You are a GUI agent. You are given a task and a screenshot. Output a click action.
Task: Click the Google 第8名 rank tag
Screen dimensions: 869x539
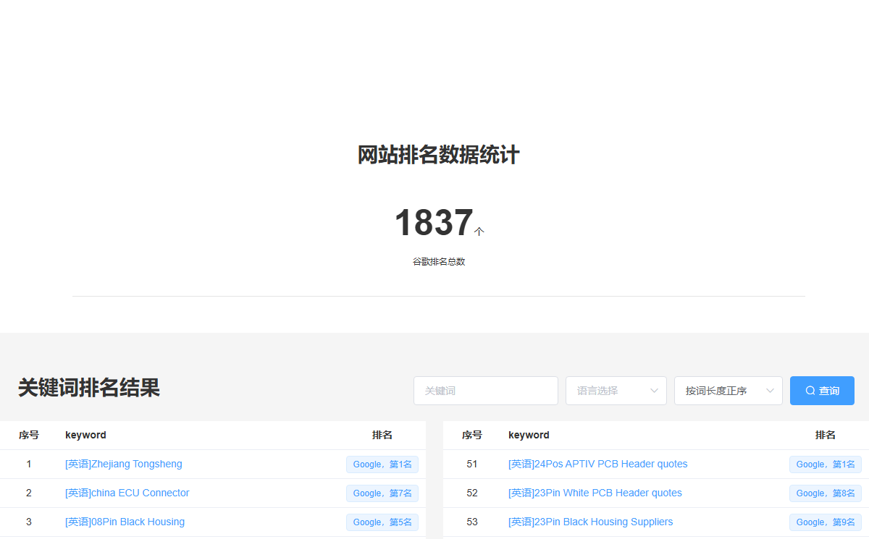tap(826, 493)
